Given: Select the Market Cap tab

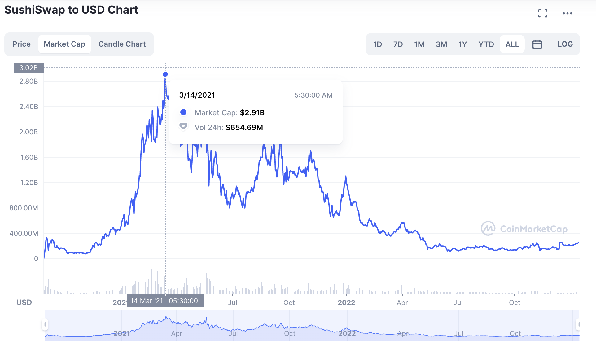Looking at the screenshot, I should point(64,44).
